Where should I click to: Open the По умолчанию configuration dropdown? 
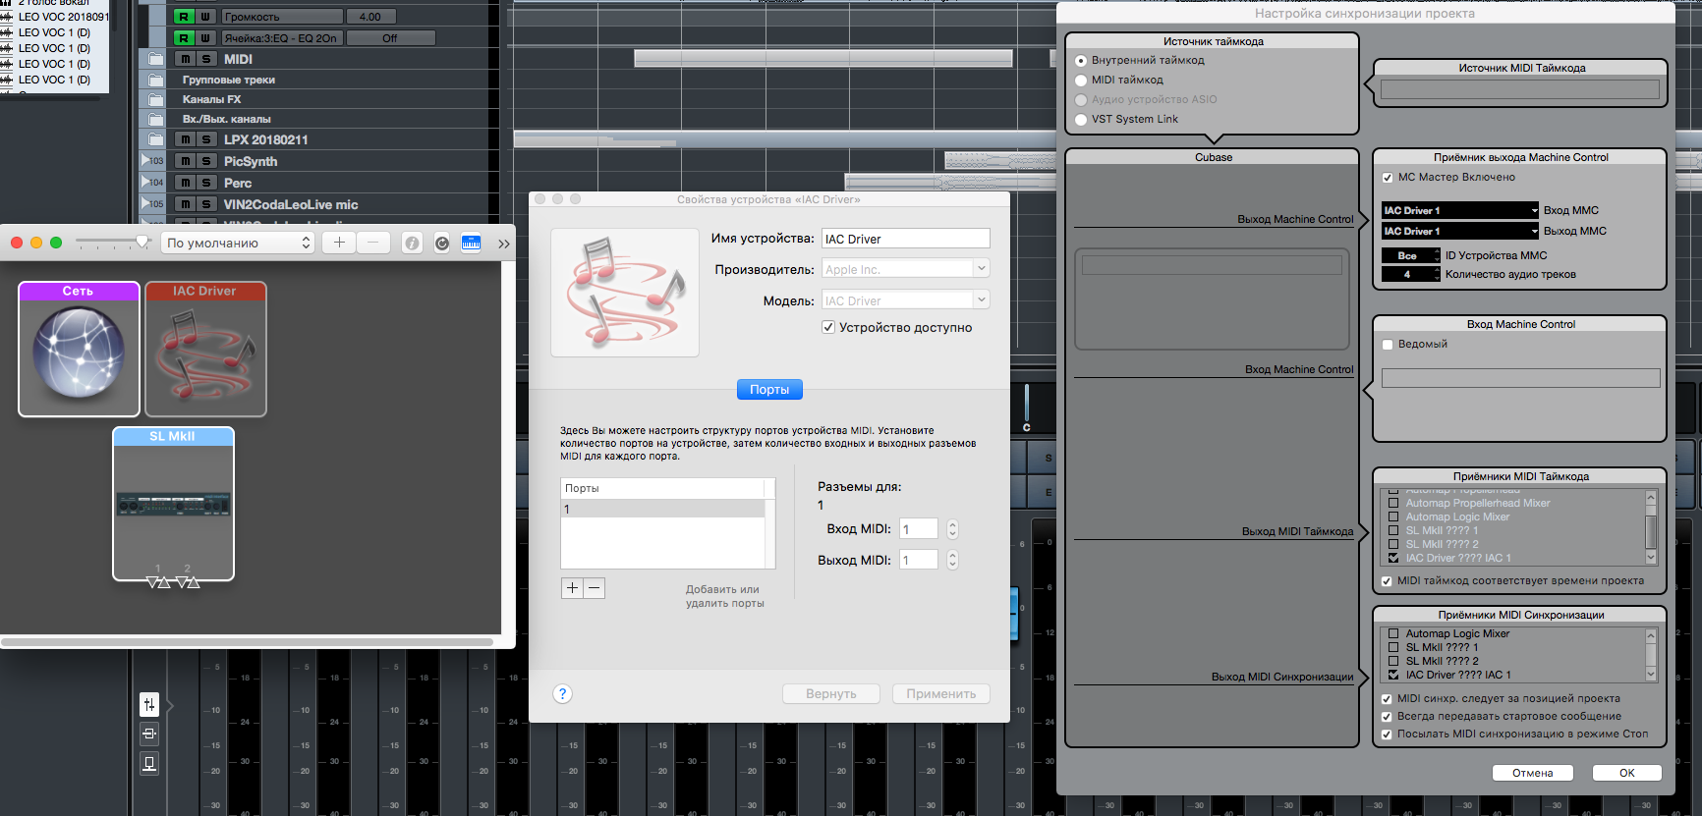238,243
